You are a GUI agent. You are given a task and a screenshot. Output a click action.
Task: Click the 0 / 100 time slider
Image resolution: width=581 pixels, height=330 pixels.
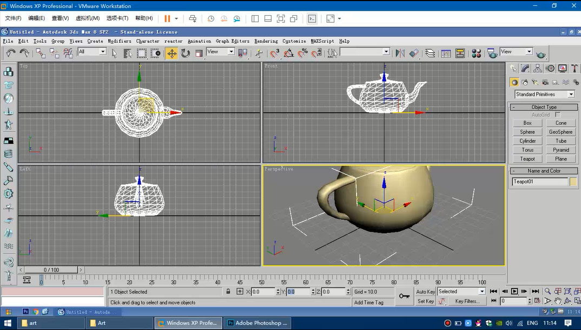51,270
